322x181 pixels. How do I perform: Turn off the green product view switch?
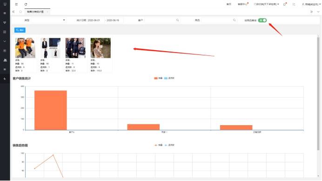click(x=262, y=20)
